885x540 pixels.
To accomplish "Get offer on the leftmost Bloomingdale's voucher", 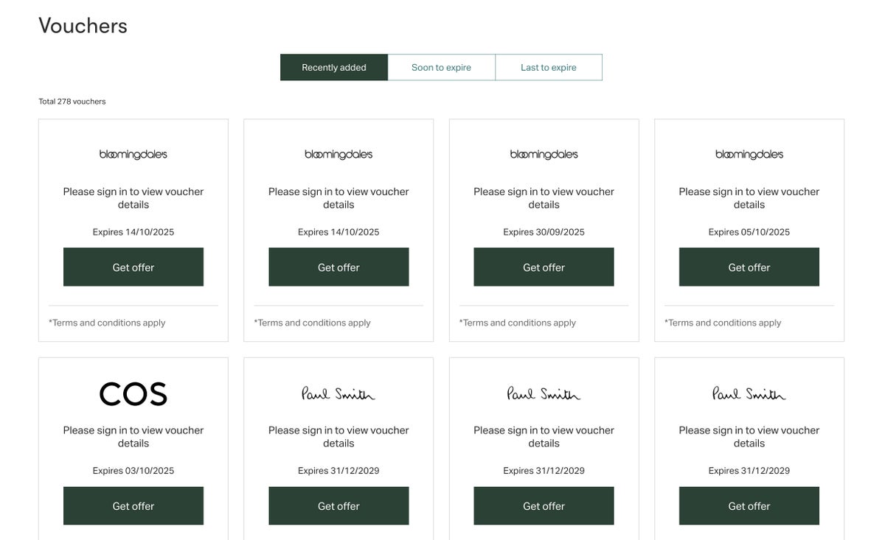I will (x=133, y=267).
